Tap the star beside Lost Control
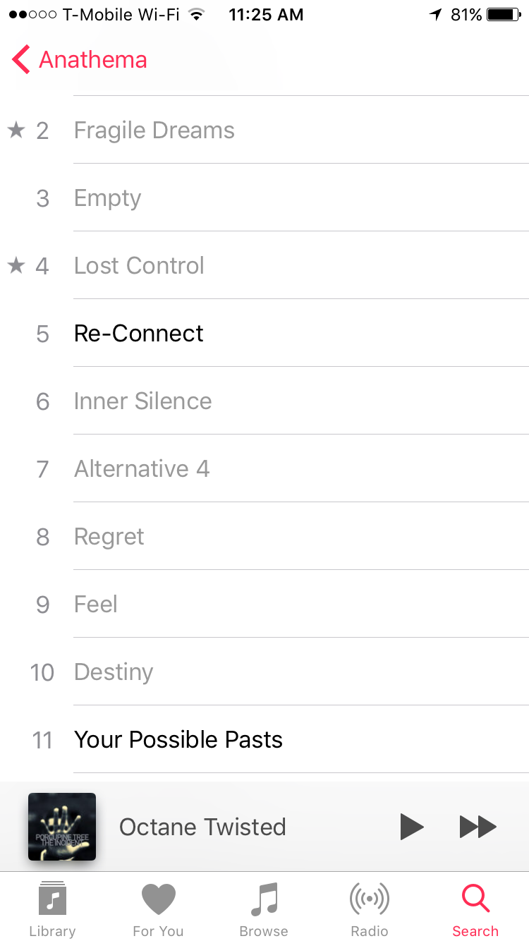 tap(16, 265)
